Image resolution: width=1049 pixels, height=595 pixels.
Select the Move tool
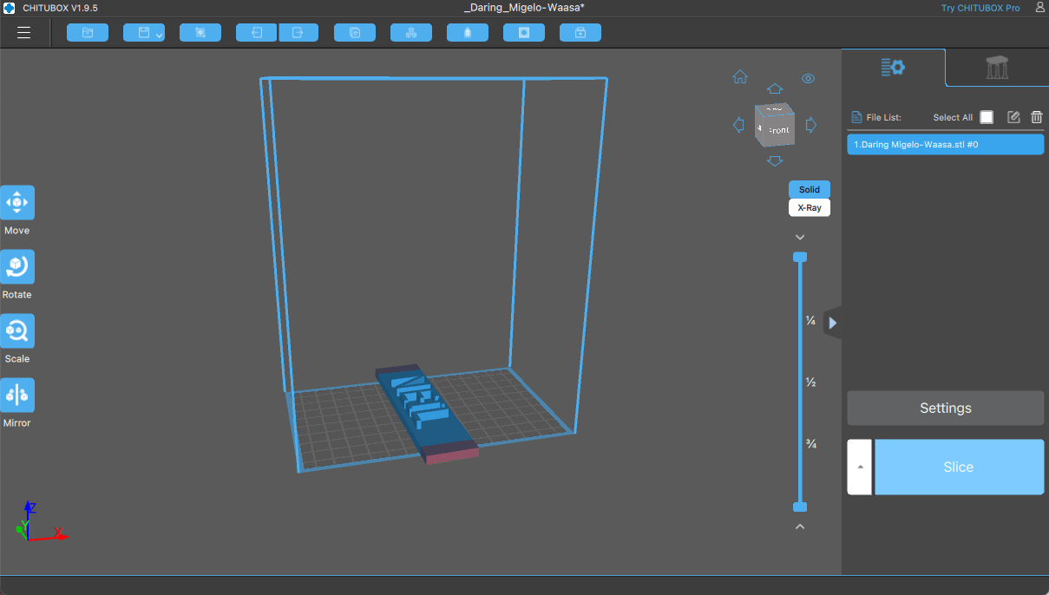pos(17,202)
